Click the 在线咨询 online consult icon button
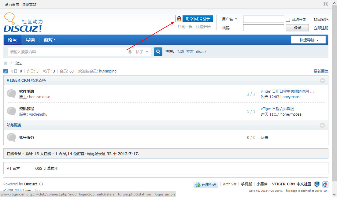The image size is (337, 197). [x=206, y=184]
